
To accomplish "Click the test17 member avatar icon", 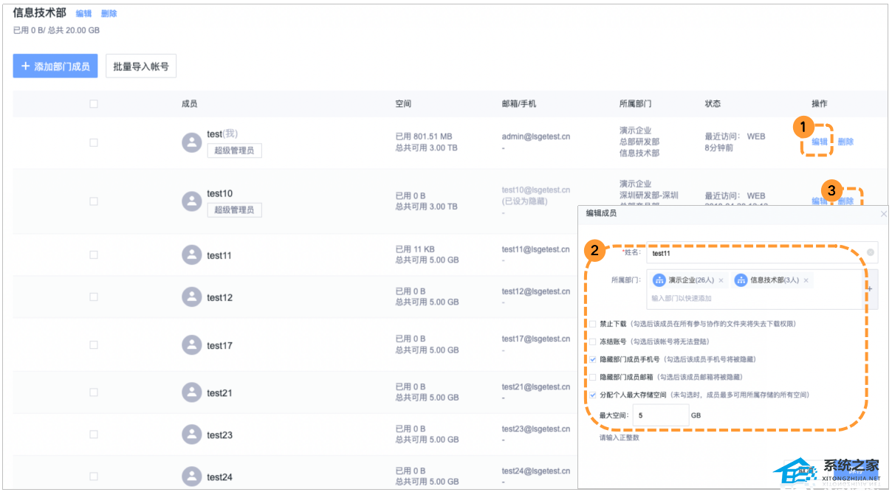I will [x=192, y=345].
